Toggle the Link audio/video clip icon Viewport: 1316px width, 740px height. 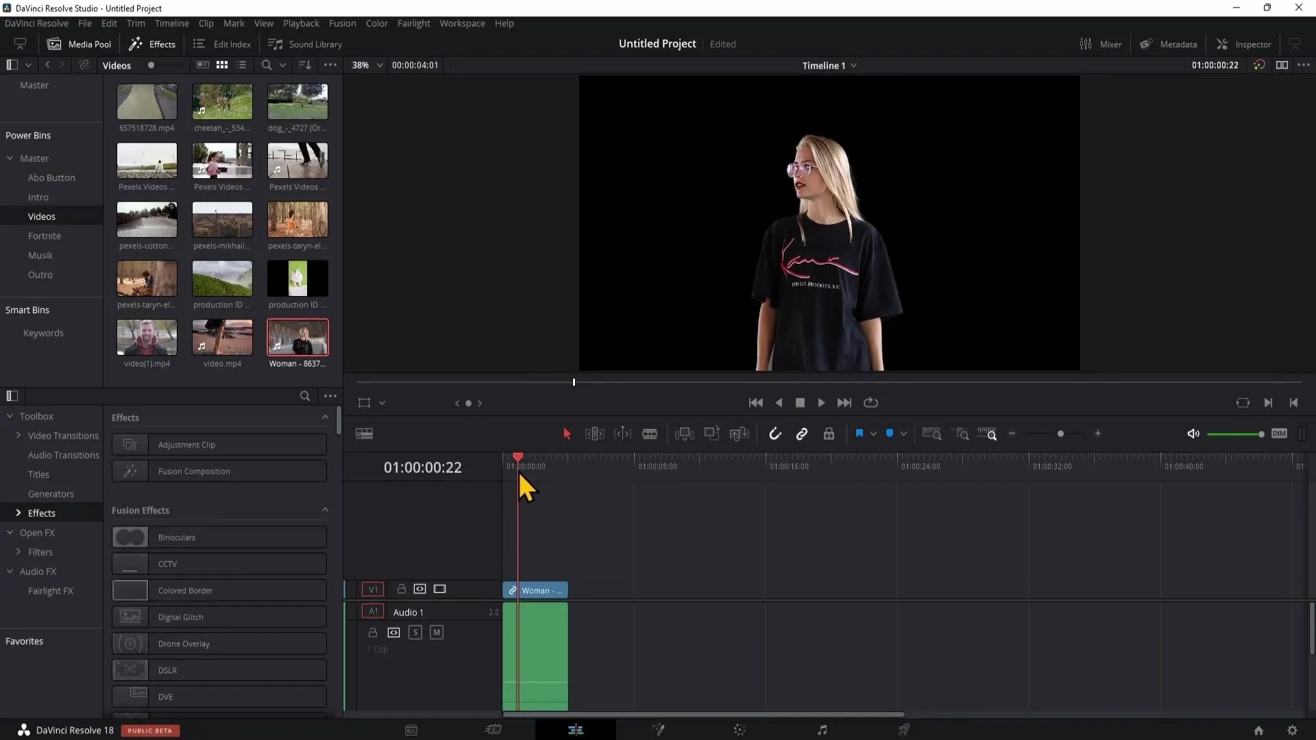pos(801,434)
